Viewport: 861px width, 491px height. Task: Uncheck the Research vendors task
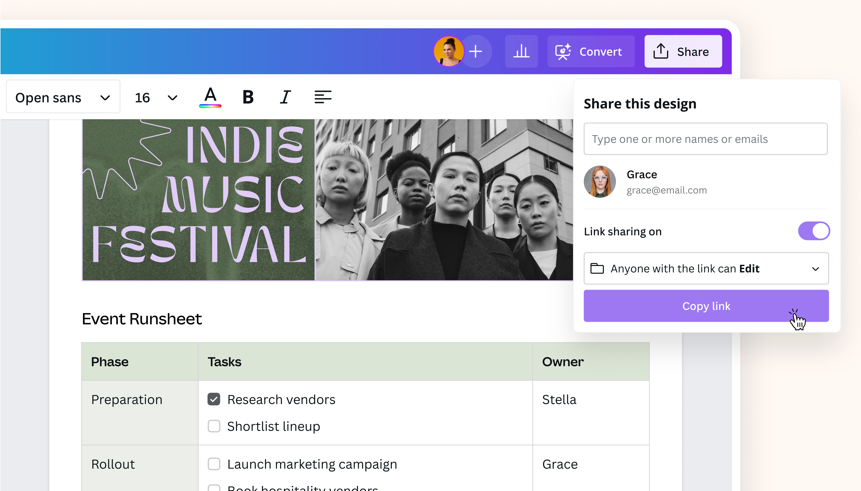[214, 399]
